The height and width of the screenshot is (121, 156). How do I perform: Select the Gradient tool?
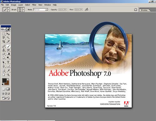click(8, 54)
